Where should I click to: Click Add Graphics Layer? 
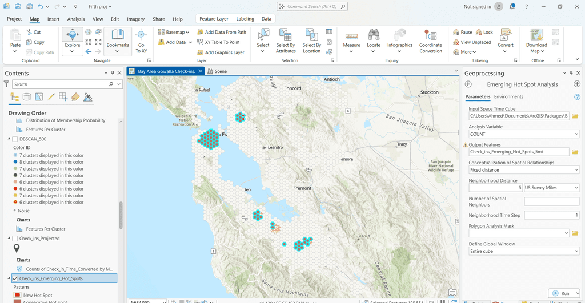pyautogui.click(x=221, y=52)
